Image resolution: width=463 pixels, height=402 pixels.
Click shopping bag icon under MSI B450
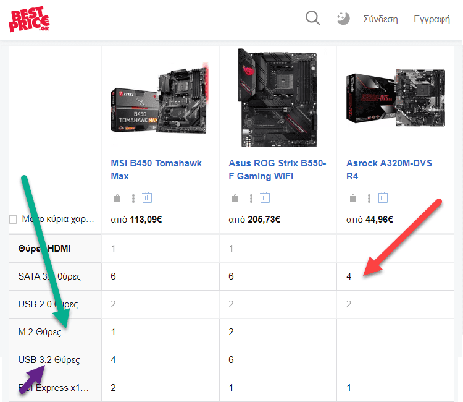pyautogui.click(x=117, y=198)
